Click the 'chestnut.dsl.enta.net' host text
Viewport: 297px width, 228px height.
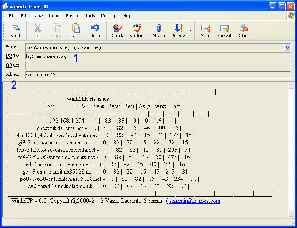pyautogui.click(x=60, y=128)
